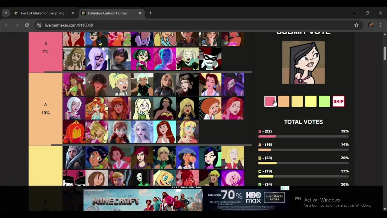Select Elsa image in A tier
Screen dimensions: 387x218
(142, 132)
